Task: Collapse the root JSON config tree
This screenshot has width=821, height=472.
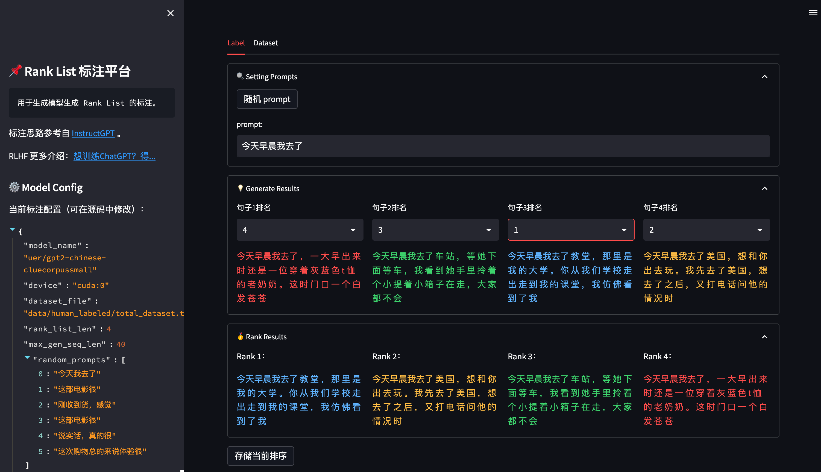Action: coord(12,229)
